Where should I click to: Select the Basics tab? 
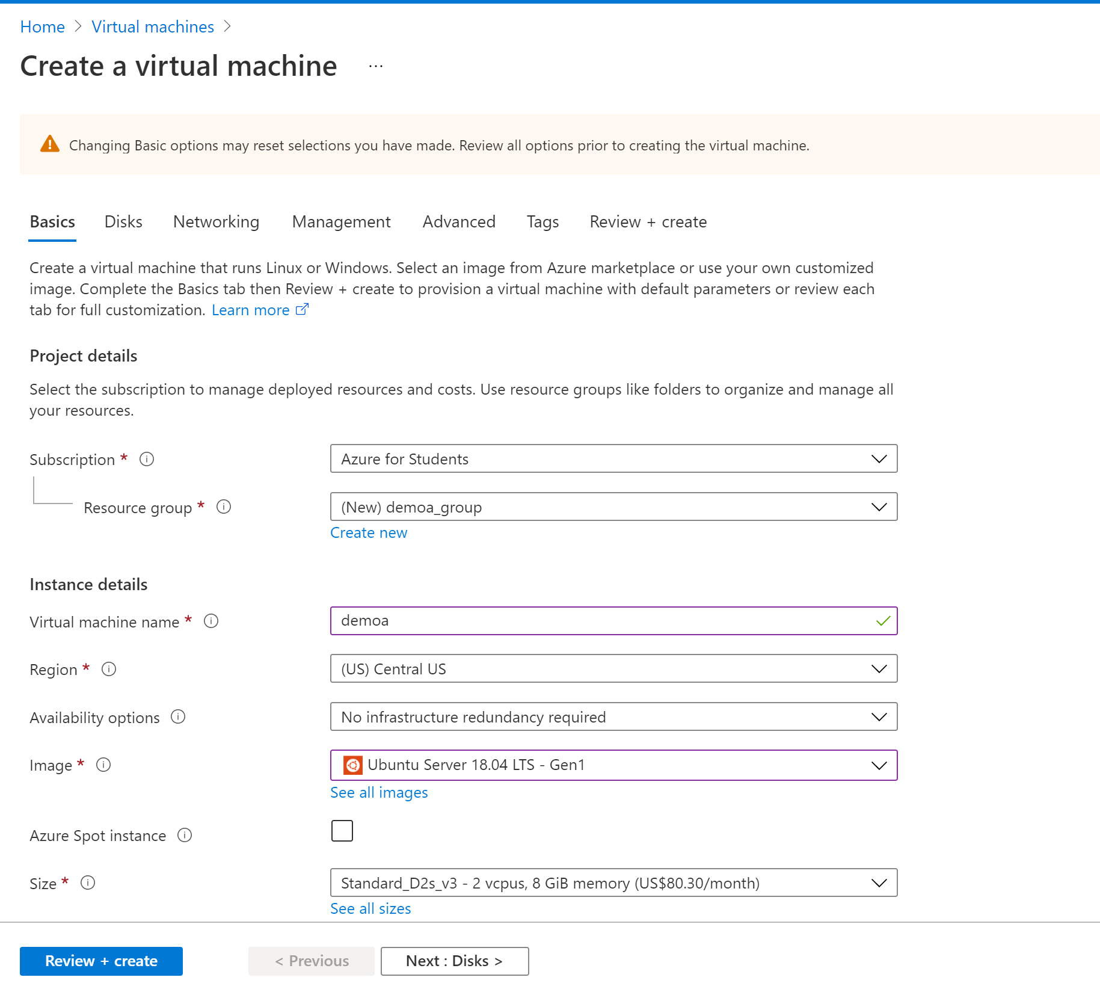52,222
